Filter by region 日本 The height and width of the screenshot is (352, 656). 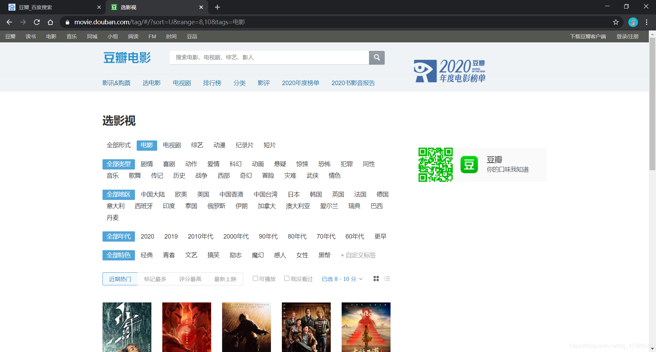pyautogui.click(x=294, y=194)
